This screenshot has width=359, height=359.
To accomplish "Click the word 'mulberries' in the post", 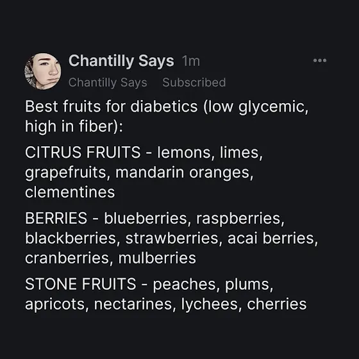I will [x=157, y=258].
